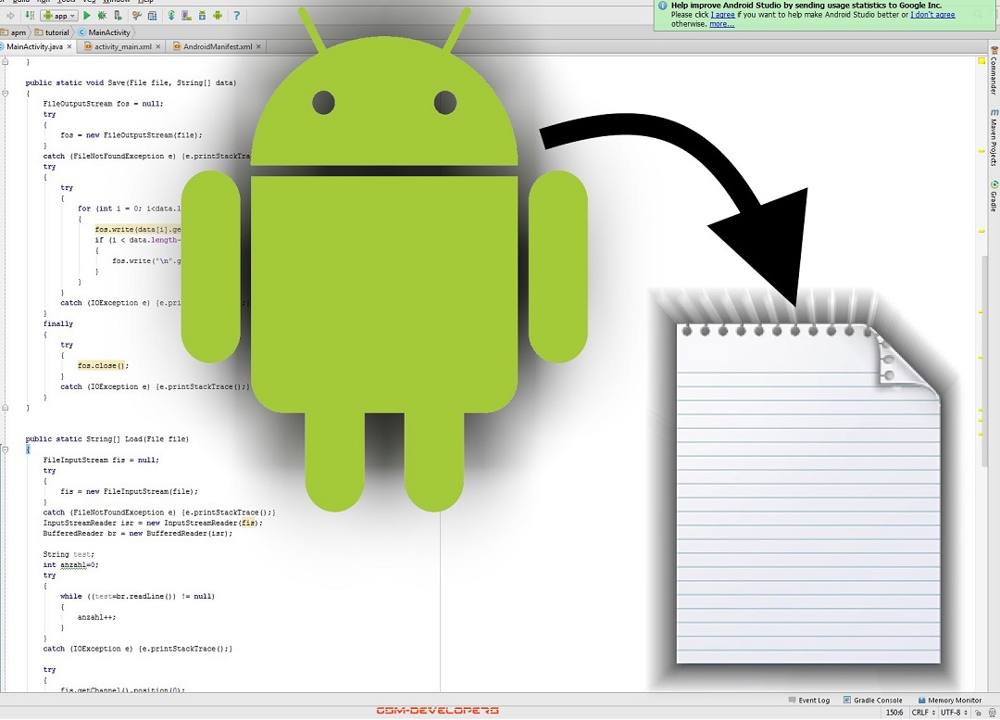Click the 'finally' keyword in the editor
1000x720 pixels.
click(58, 324)
